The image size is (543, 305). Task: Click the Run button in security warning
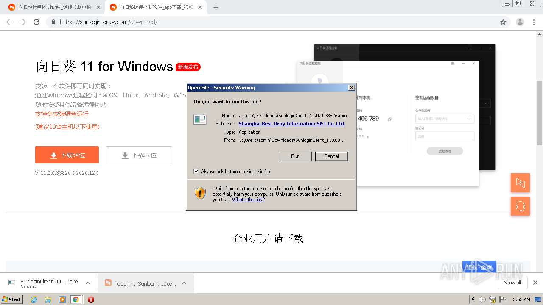pos(295,156)
